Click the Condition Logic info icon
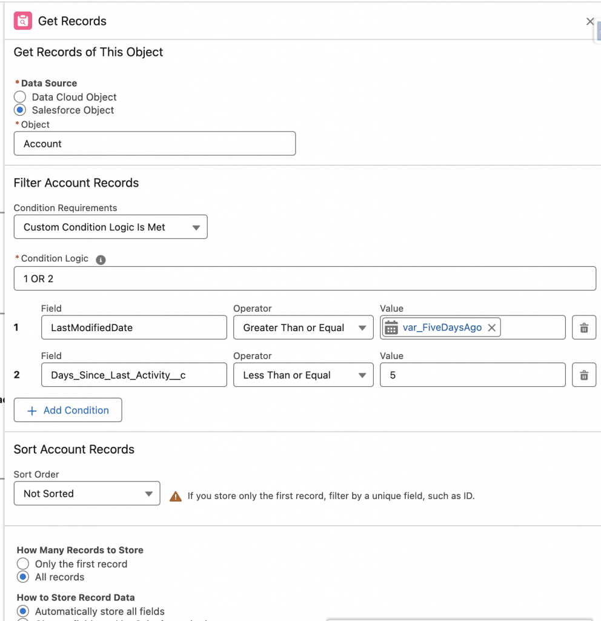601x621 pixels. [x=101, y=260]
